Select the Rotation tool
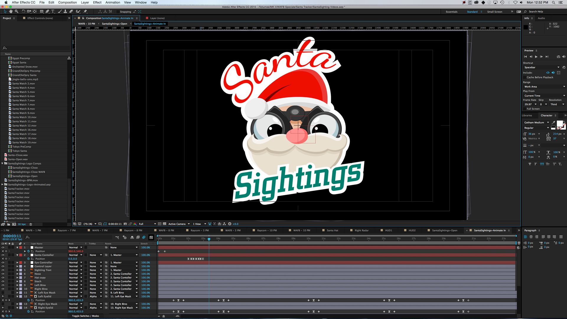 pyautogui.click(x=23, y=12)
